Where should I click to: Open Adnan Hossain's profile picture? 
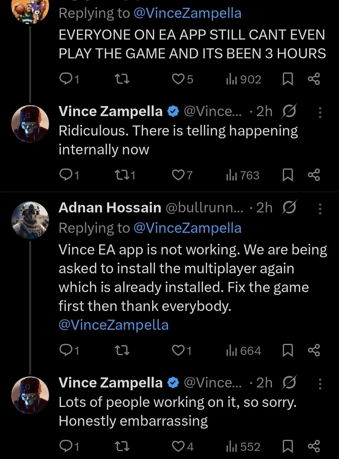tap(30, 220)
